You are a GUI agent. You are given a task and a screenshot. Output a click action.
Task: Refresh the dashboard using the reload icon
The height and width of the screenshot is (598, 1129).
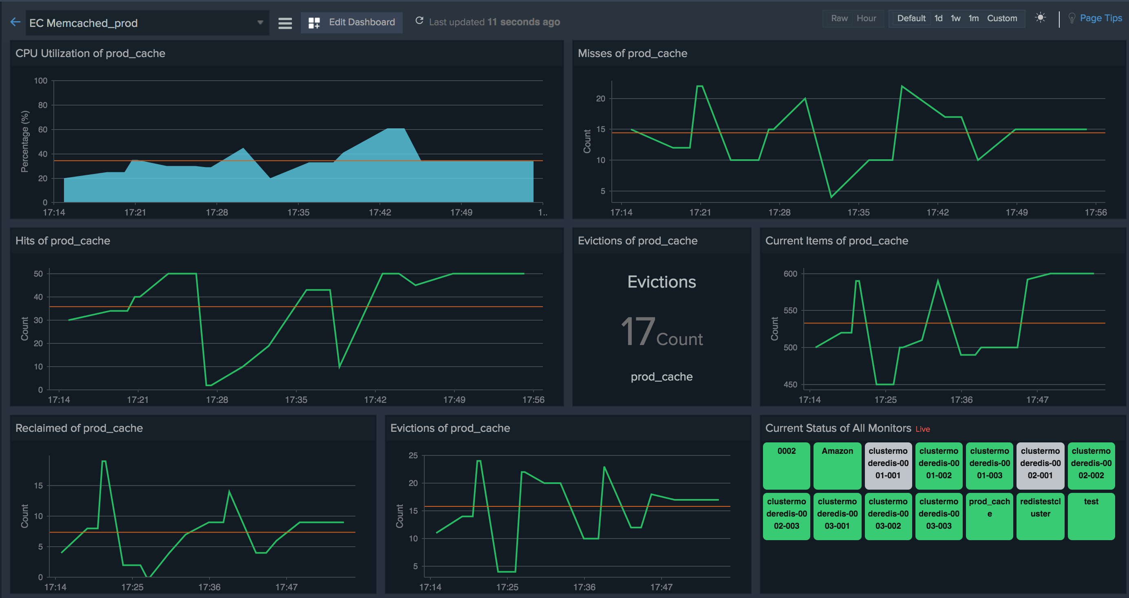tap(419, 20)
